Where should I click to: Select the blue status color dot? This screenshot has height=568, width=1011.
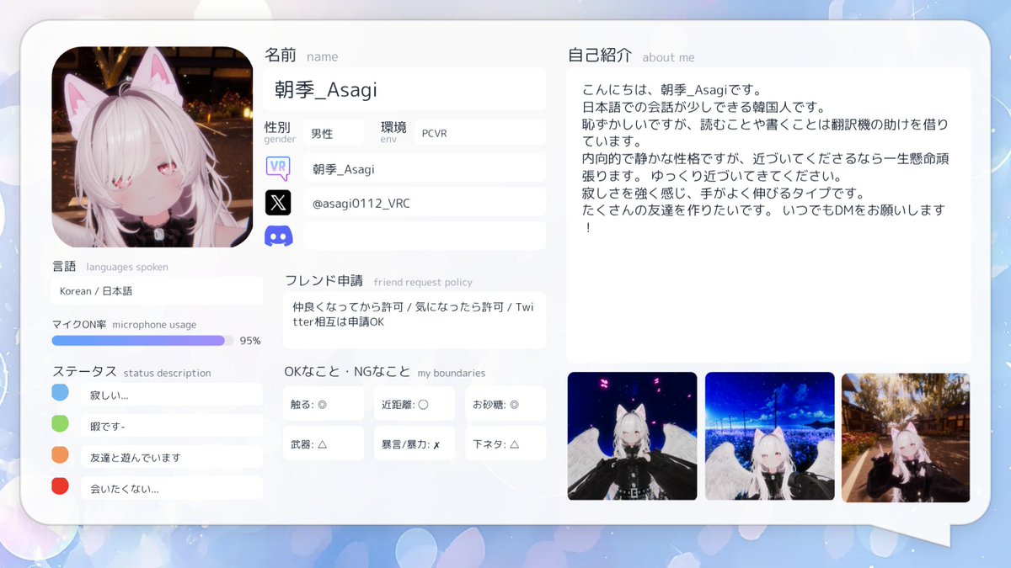60,393
